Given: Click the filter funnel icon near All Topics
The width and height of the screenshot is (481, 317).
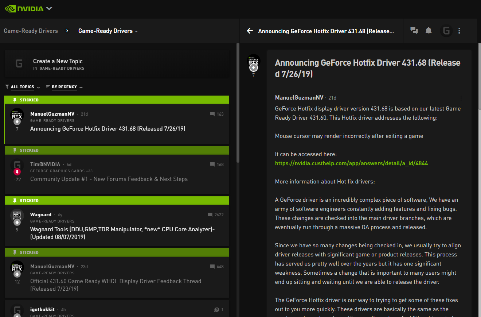Looking at the screenshot, I should coord(7,87).
